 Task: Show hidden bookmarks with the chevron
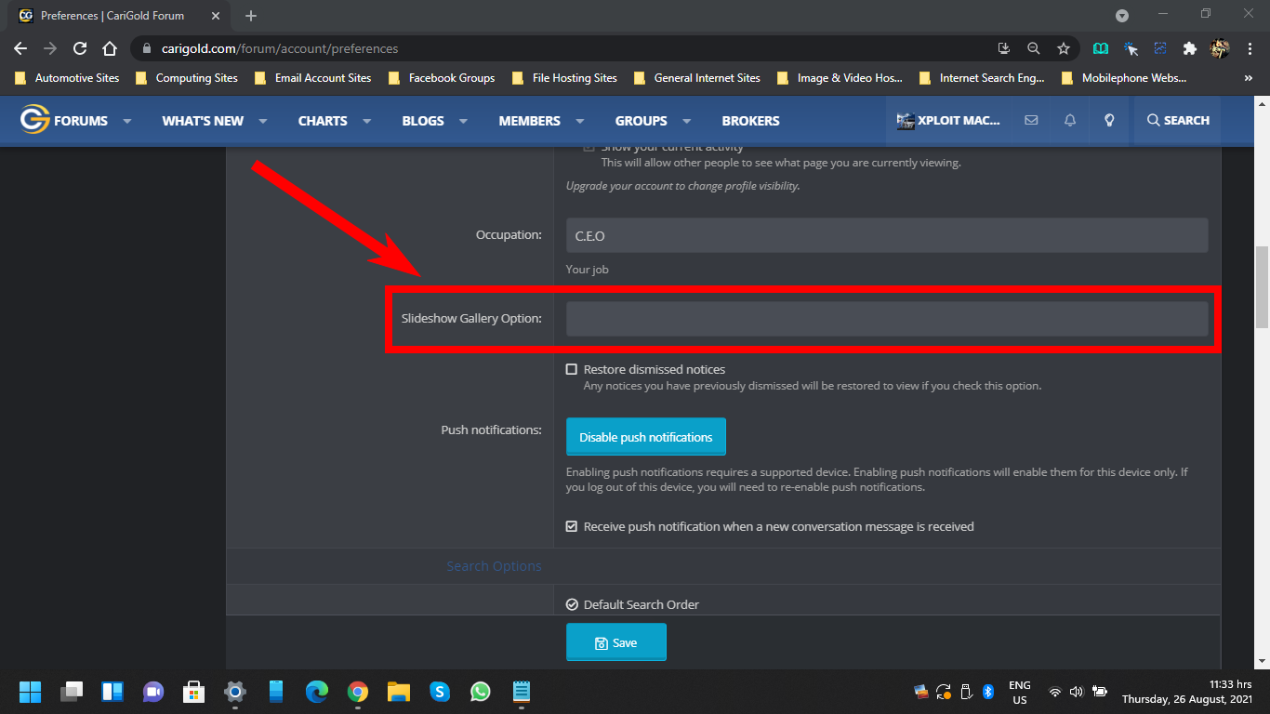[x=1249, y=78]
